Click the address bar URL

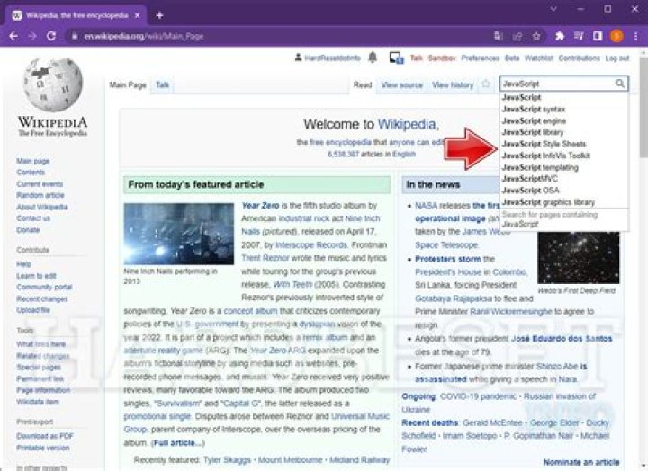143,36
